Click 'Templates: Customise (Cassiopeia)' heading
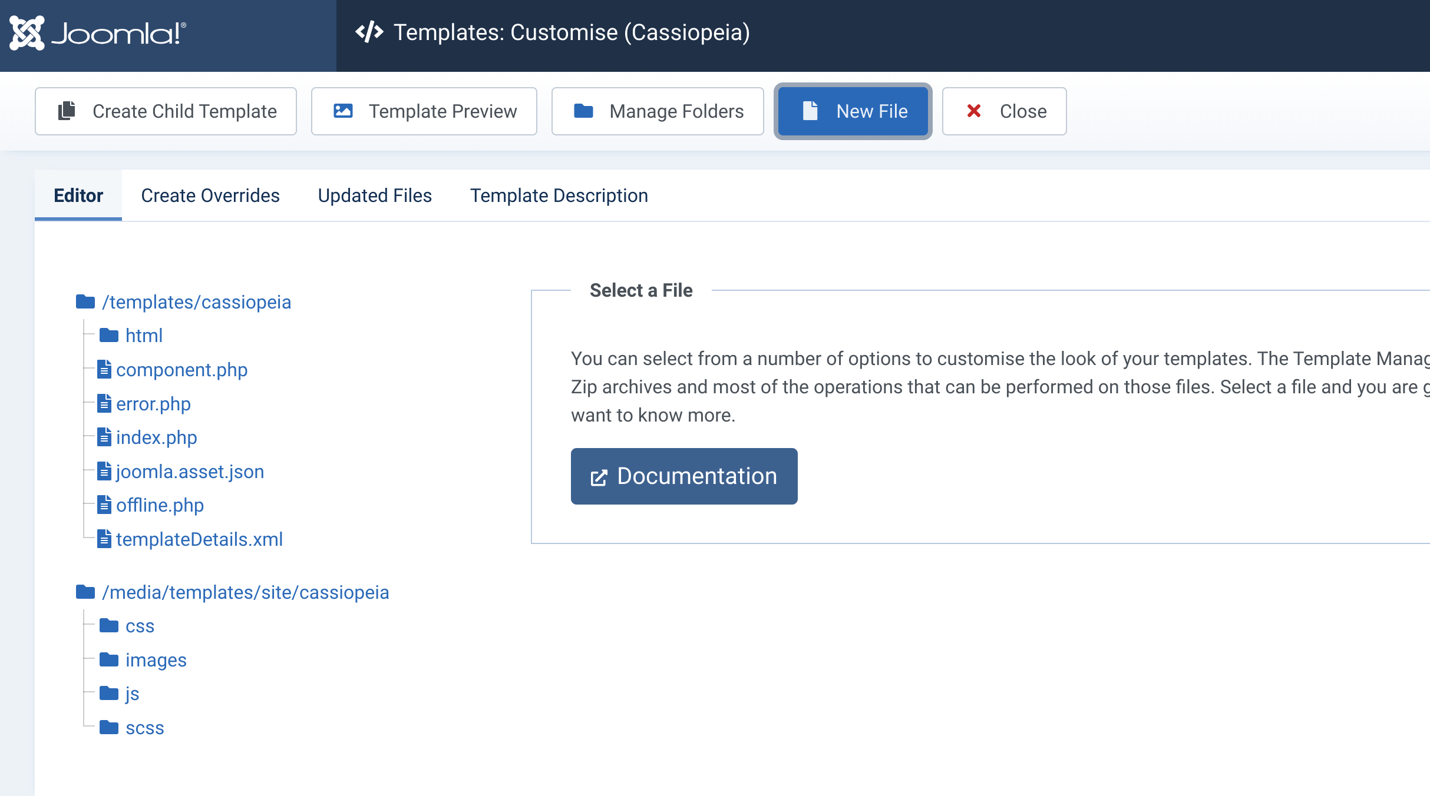 pyautogui.click(x=572, y=32)
